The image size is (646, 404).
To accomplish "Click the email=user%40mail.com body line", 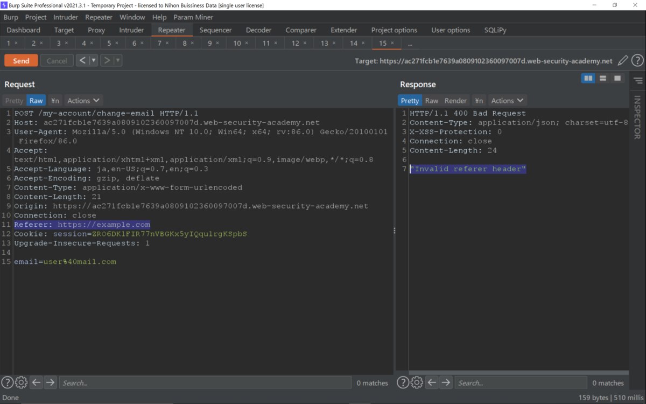I will [x=65, y=262].
